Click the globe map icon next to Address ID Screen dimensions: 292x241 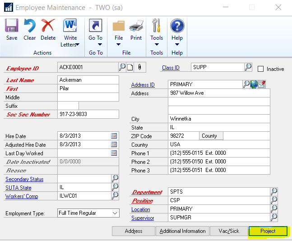pos(254,84)
